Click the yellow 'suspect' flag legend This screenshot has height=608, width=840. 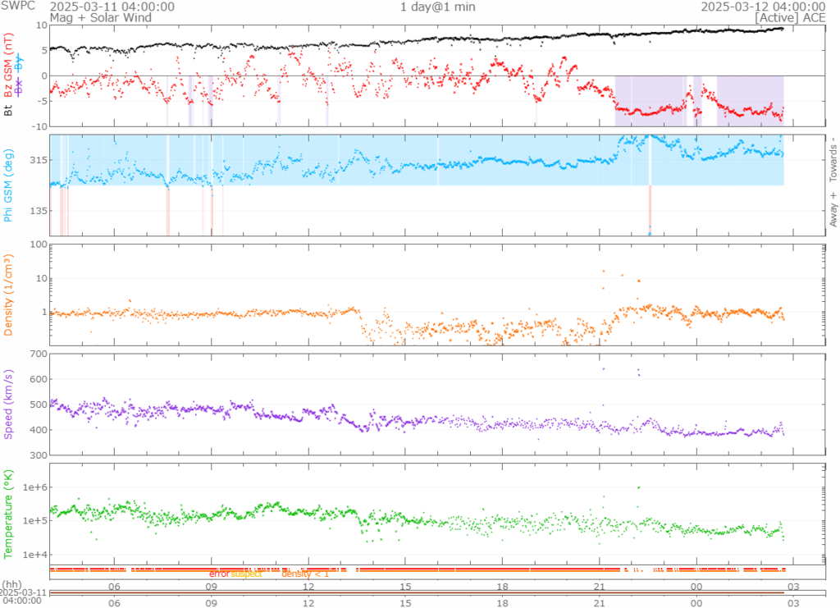(246, 574)
